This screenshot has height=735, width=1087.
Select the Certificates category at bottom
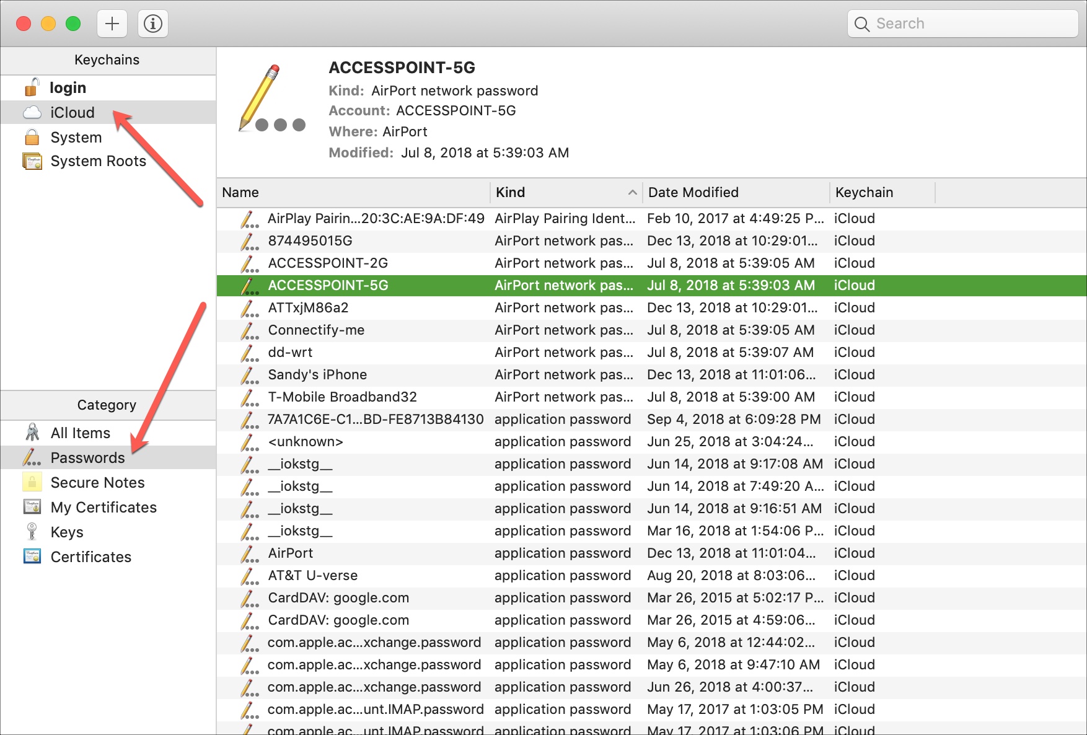coord(91,557)
